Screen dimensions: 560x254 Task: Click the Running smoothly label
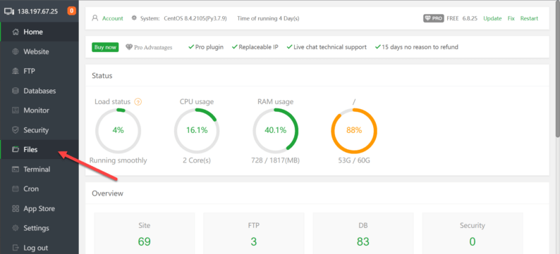click(118, 160)
